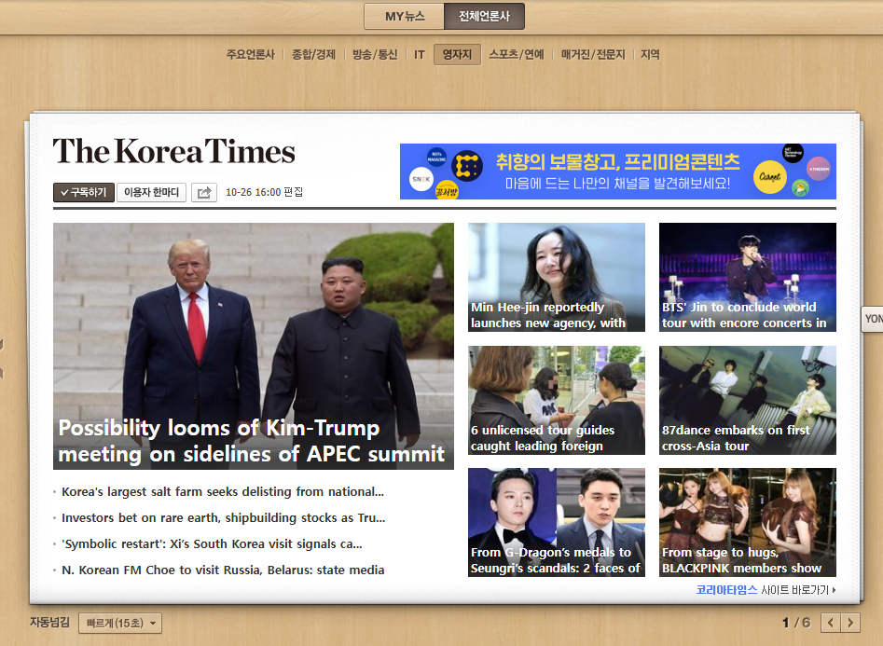
Task: Go to previous page with left arrow
Action: click(x=830, y=623)
